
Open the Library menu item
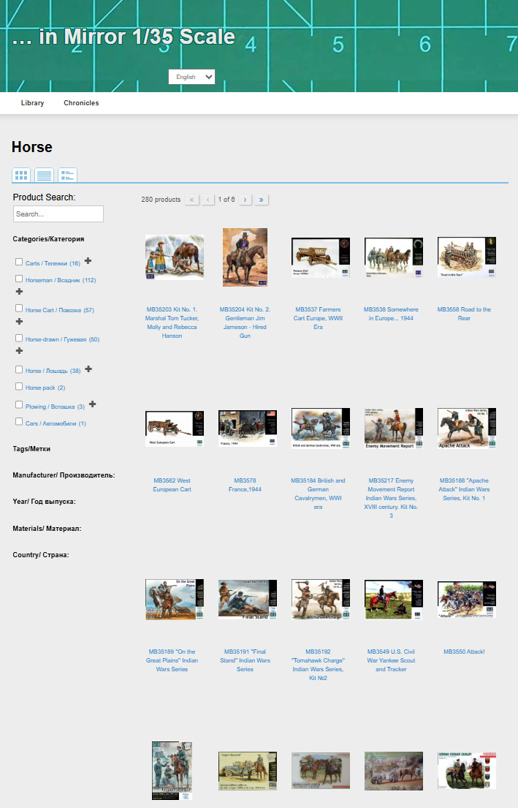pyautogui.click(x=32, y=103)
